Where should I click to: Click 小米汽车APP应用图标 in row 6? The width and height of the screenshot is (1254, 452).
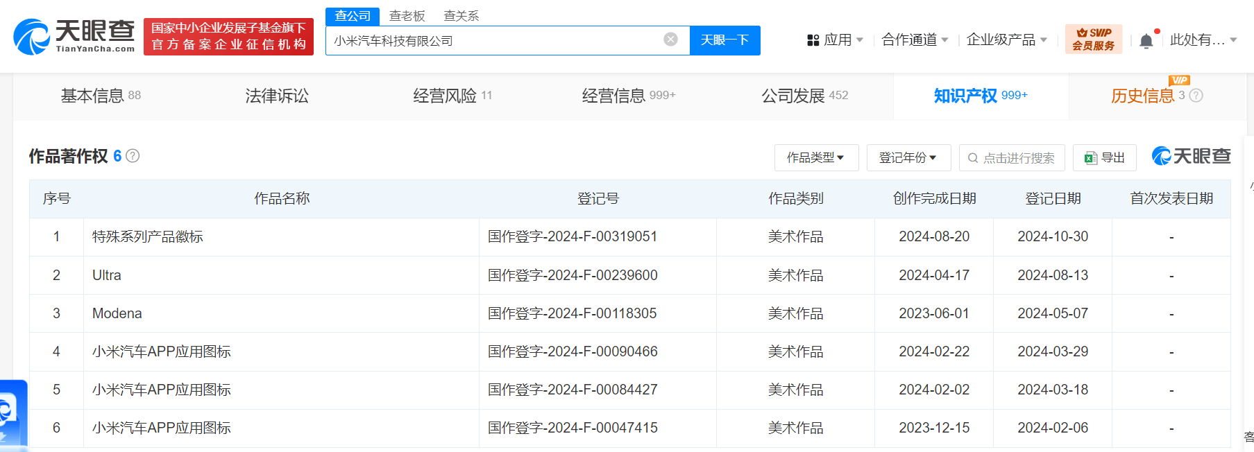click(x=161, y=428)
